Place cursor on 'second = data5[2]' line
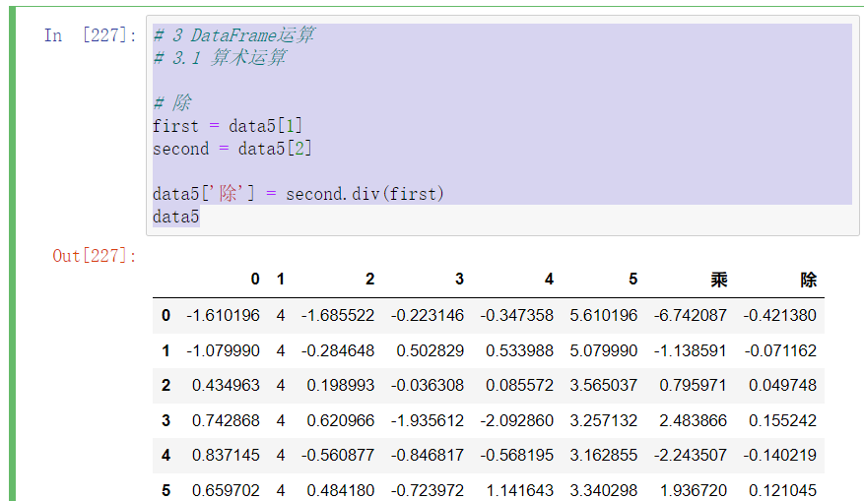Image resolution: width=864 pixels, height=501 pixels. 233,149
